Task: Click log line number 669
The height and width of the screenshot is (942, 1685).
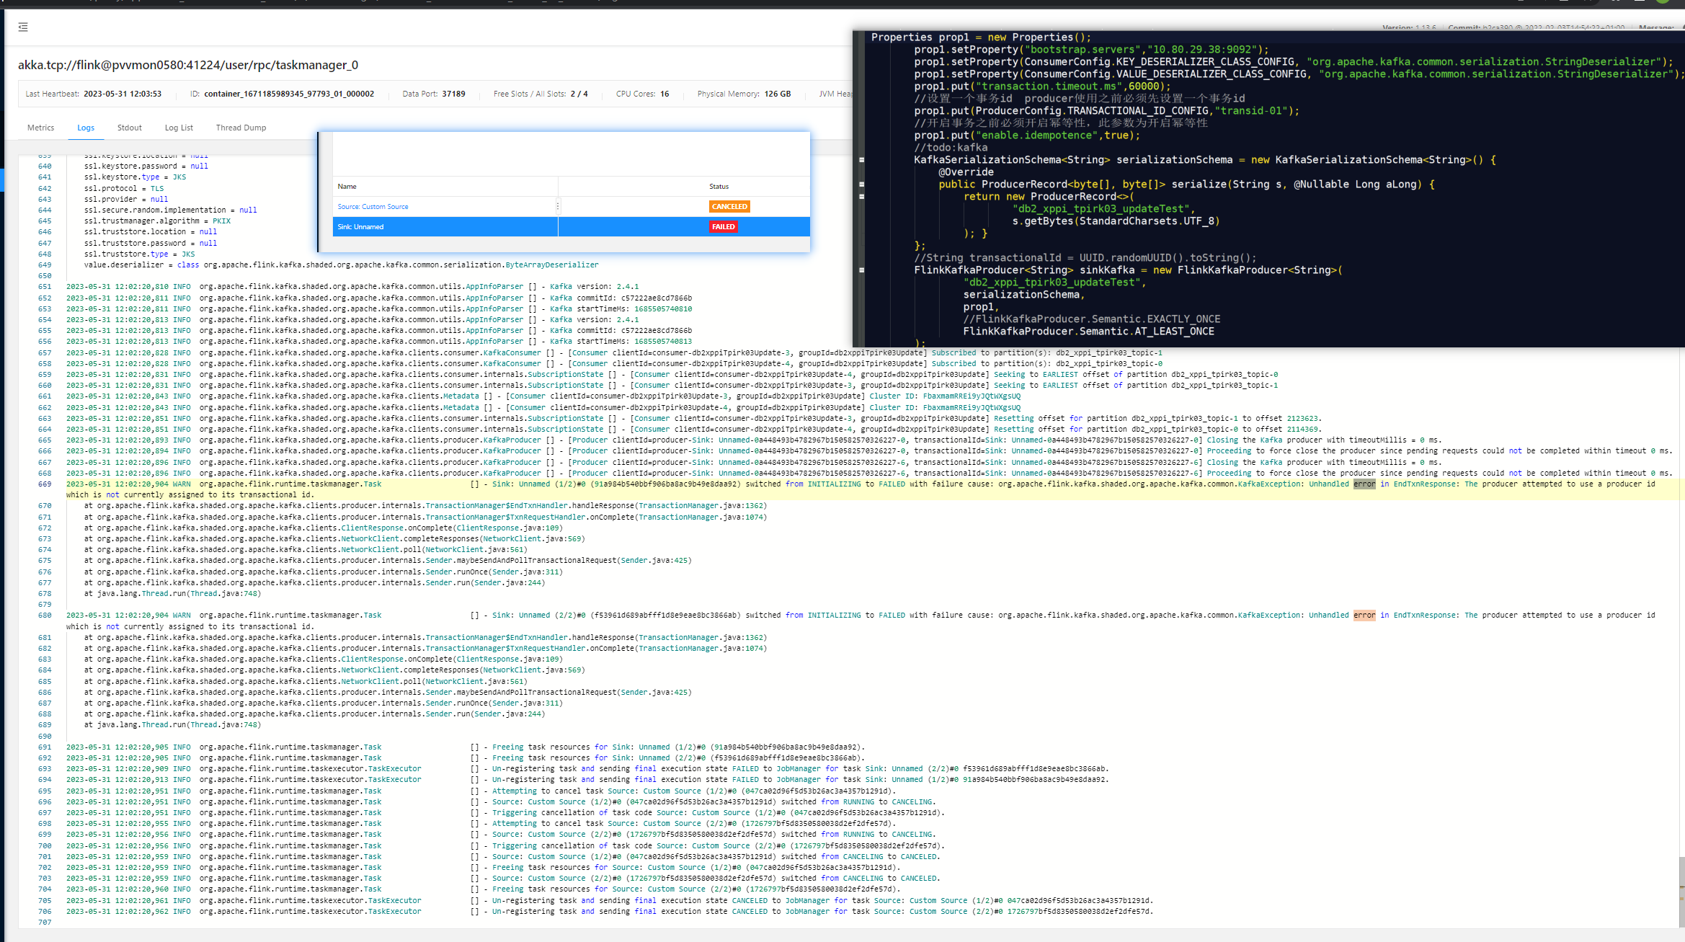Action: tap(45, 484)
